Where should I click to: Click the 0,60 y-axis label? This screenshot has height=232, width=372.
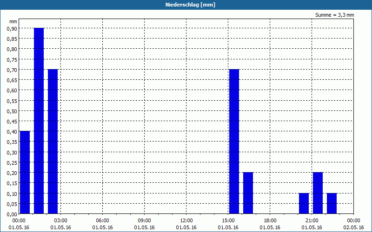point(12,90)
